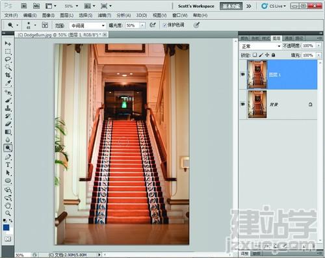Select the Lasso tool
325x258 pixels.
click(8, 59)
